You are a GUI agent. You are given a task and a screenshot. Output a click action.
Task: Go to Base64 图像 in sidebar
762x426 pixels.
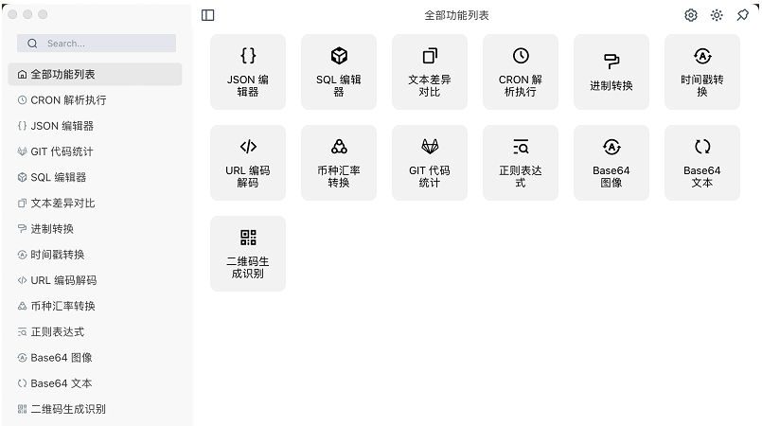click(61, 358)
